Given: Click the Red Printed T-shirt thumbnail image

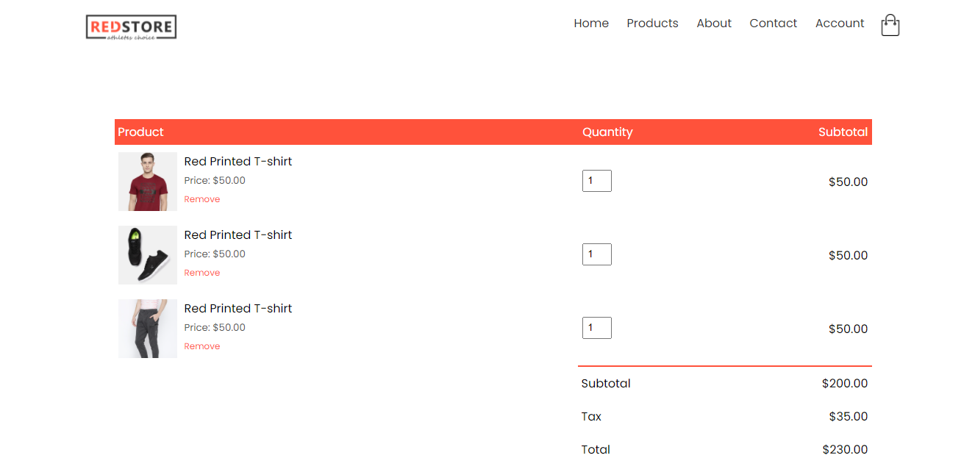Looking at the screenshot, I should click(x=147, y=181).
